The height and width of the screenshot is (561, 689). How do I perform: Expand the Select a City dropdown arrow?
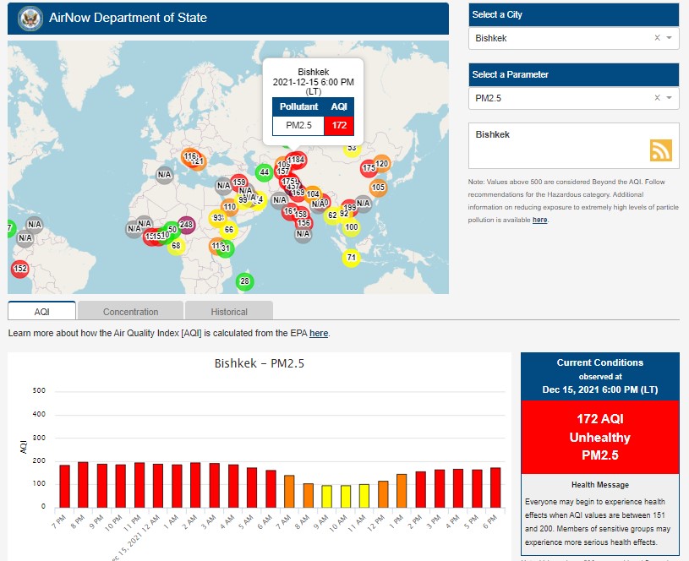(669, 38)
